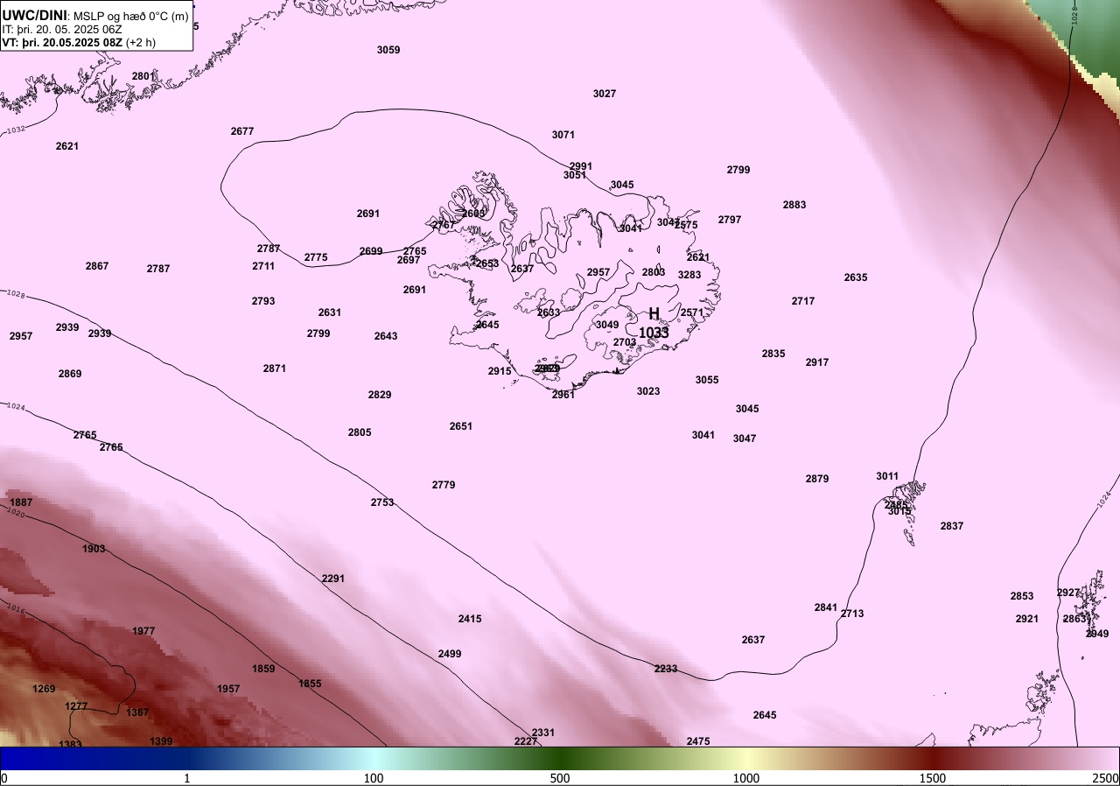1120x786 pixels.
Task: Click the 1033 pressure value under the H
Action: pyautogui.click(x=654, y=333)
